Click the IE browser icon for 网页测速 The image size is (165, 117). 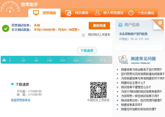(x=68, y=13)
